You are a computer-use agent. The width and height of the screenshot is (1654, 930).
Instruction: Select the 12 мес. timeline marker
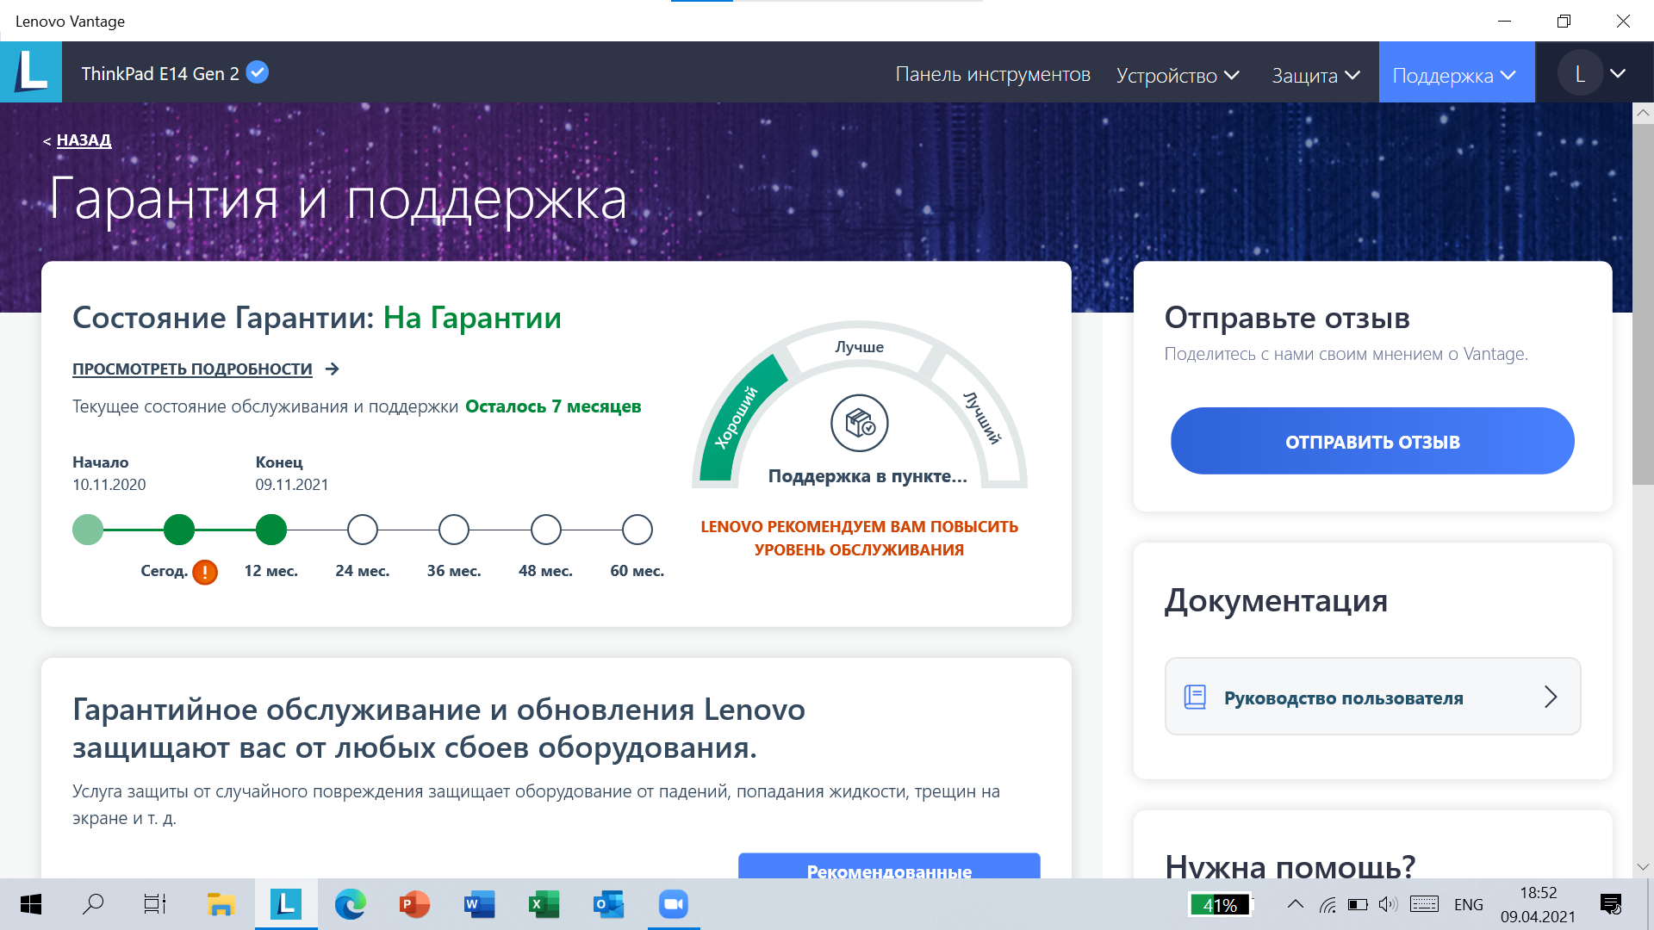coord(271,530)
